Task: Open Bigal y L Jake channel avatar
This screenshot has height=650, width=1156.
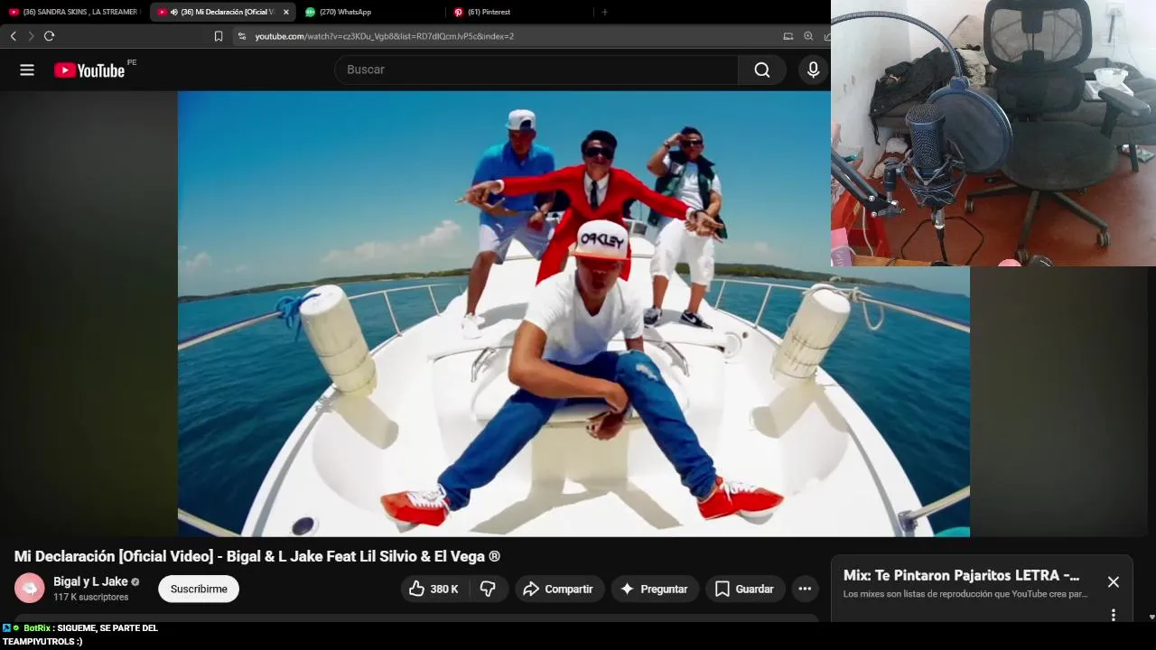Action: pos(30,589)
